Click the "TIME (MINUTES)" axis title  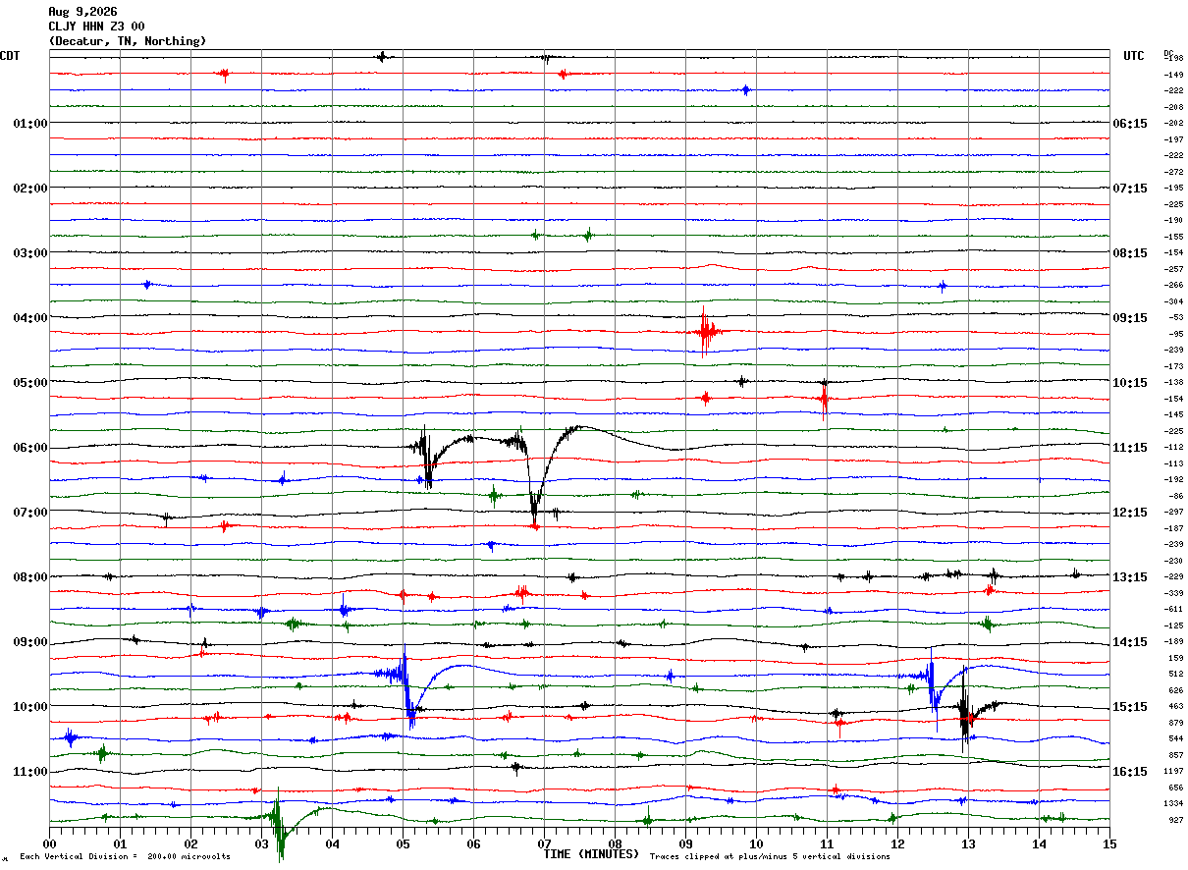[x=591, y=854]
